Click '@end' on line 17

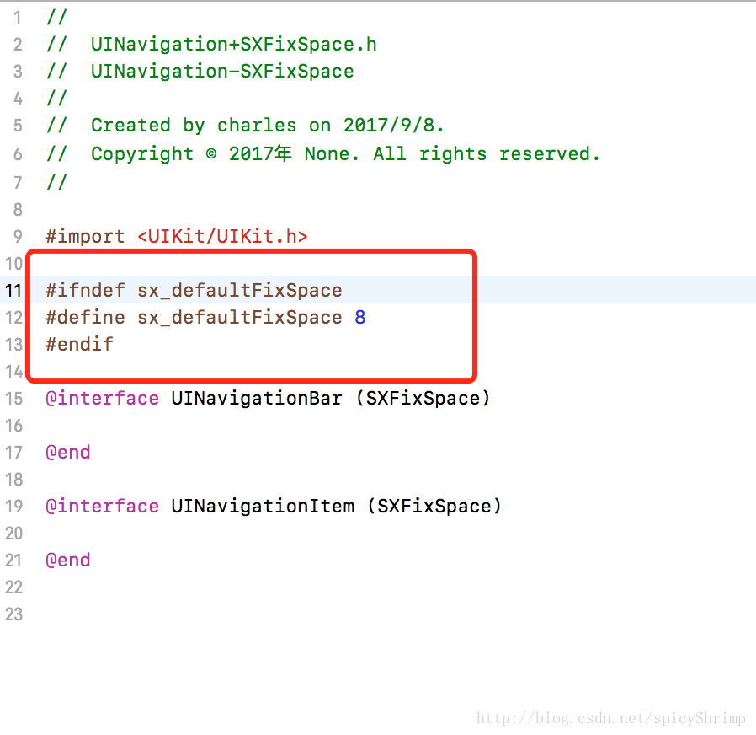68,453
